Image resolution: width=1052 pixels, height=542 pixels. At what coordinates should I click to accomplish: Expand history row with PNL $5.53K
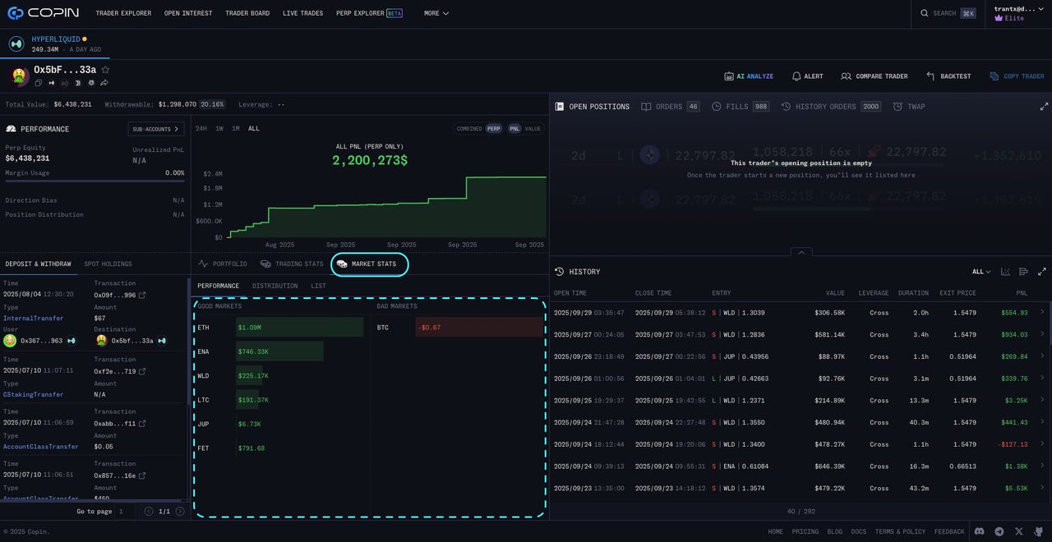[x=1042, y=488]
